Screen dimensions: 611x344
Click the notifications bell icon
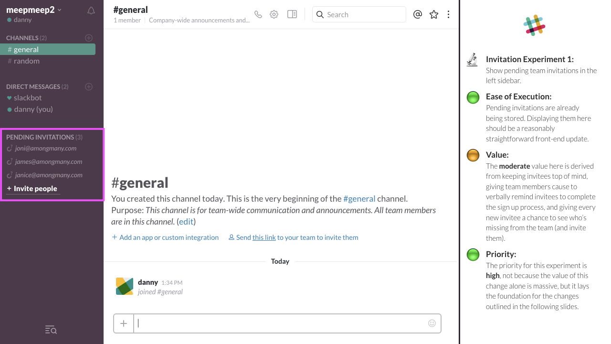tap(91, 11)
